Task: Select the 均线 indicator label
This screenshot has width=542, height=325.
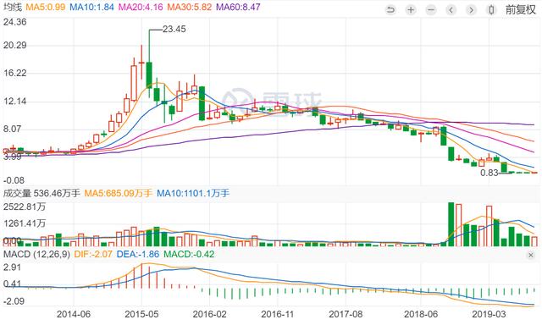Action: [x=12, y=7]
